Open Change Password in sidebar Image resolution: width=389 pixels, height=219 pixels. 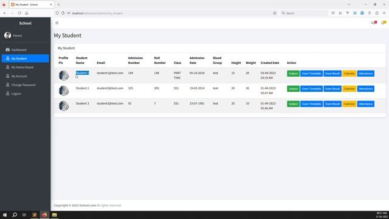(25, 85)
